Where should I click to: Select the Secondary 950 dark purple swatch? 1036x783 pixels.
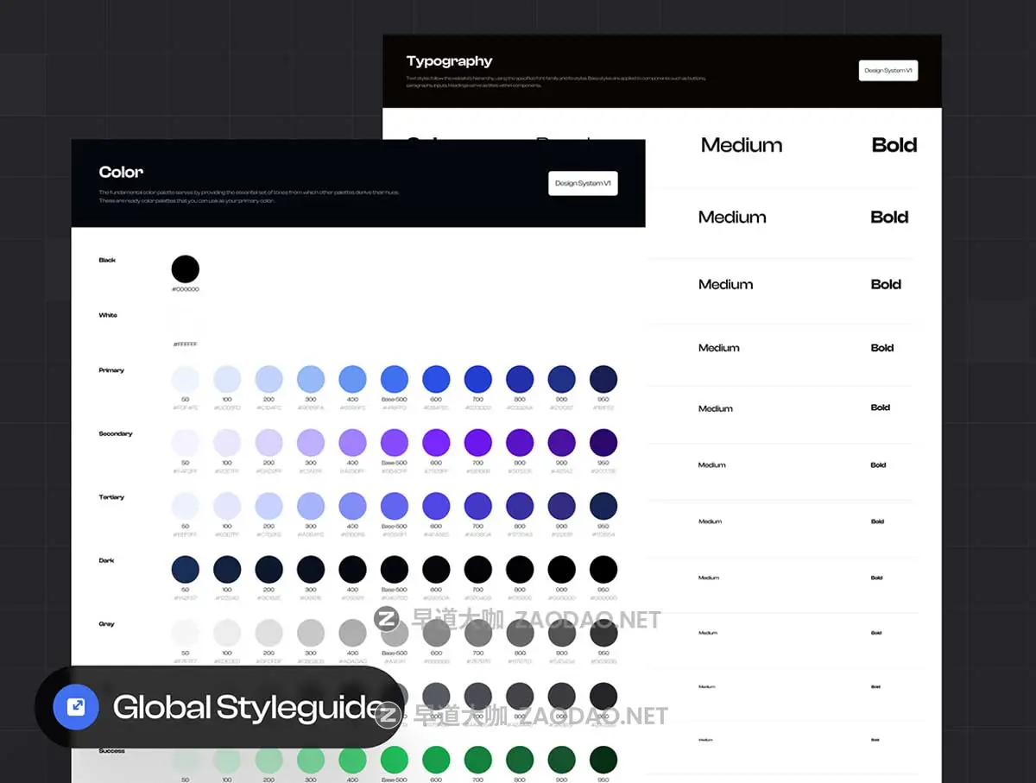[x=603, y=441]
